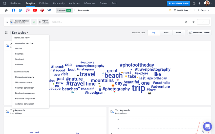
Task: Open the Pinterest analytics icon
Action: point(42,10)
